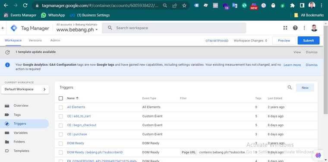Viewport: 328px width, 162px height.
Task: Click the blue Submit button
Action: click(308, 41)
